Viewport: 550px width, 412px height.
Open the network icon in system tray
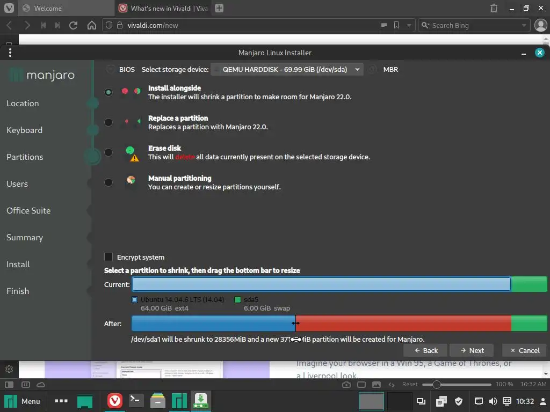[x=479, y=401]
